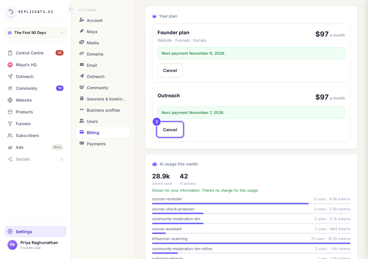
Task: Collapse the sidebar with the panel toggle icon
Action: pyautogui.click(x=71, y=9)
